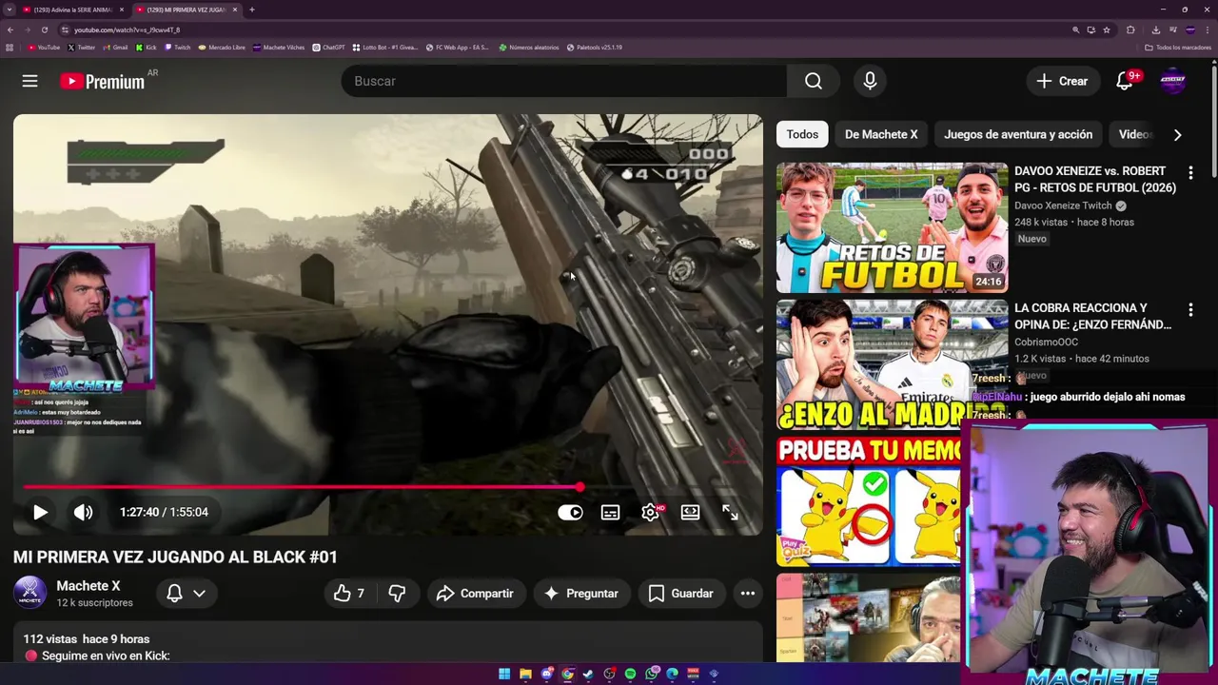This screenshot has height=685, width=1218.
Task: Open Todos los marcadores folder
Action: point(1178,47)
